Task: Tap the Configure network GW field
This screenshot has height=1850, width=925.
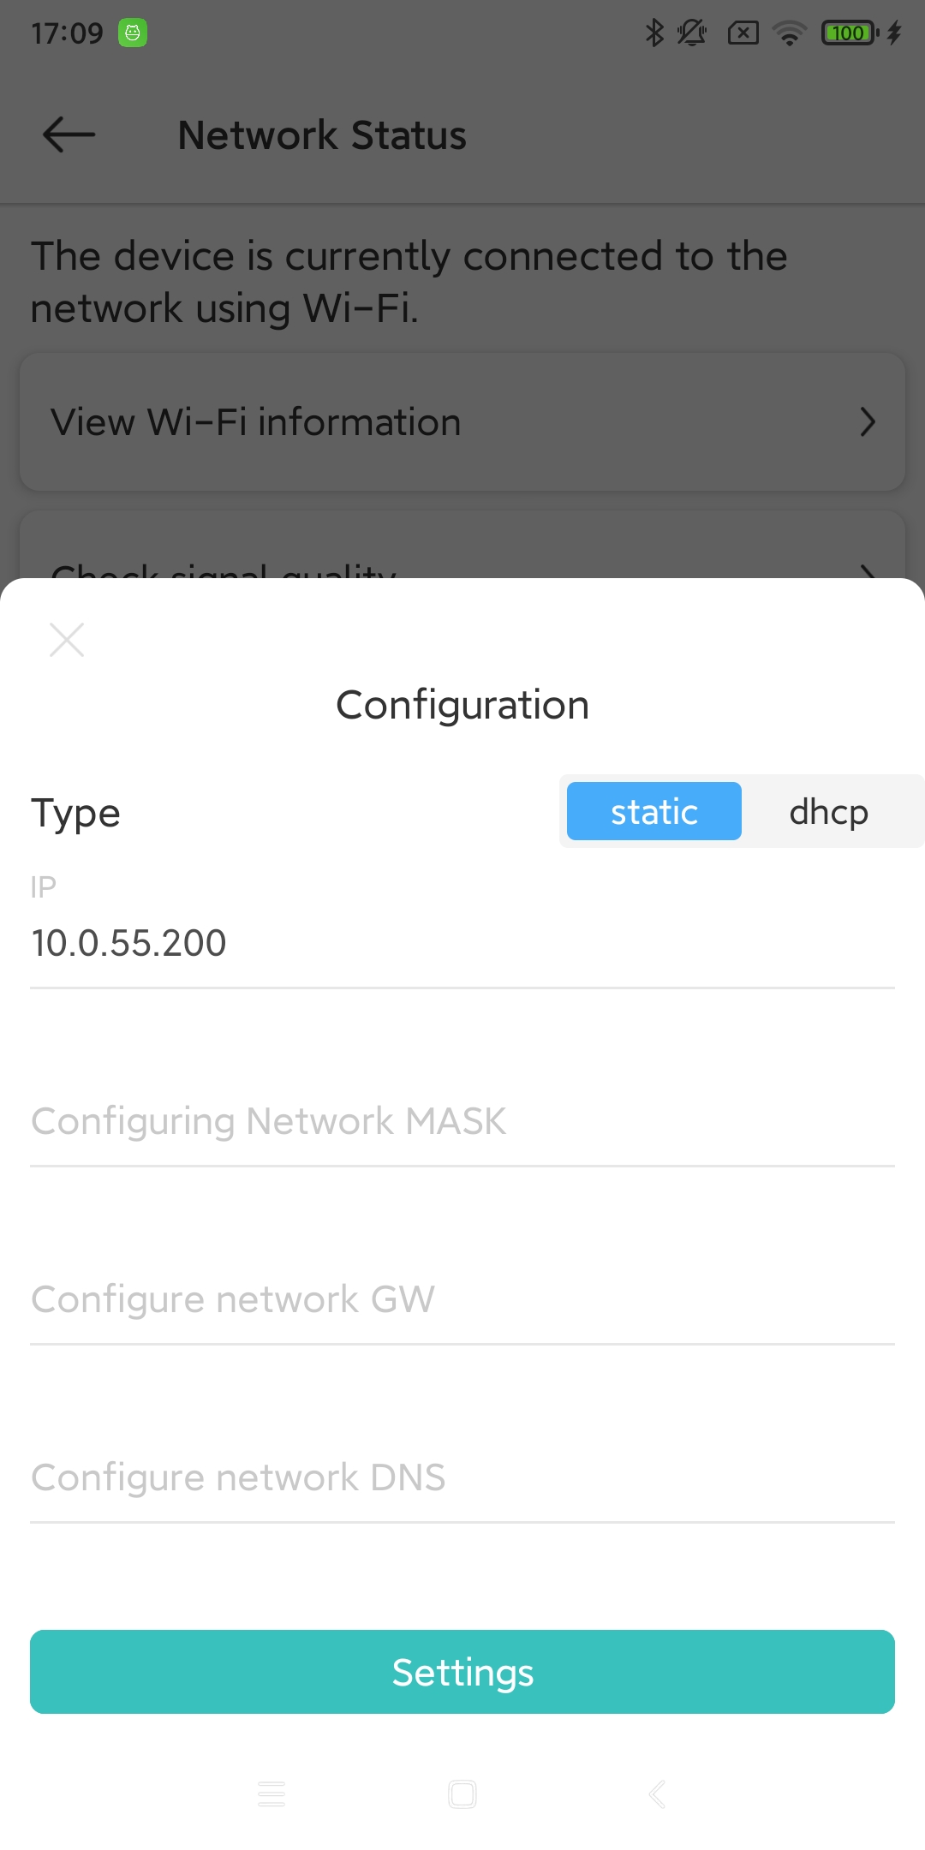Action: click(x=462, y=1299)
